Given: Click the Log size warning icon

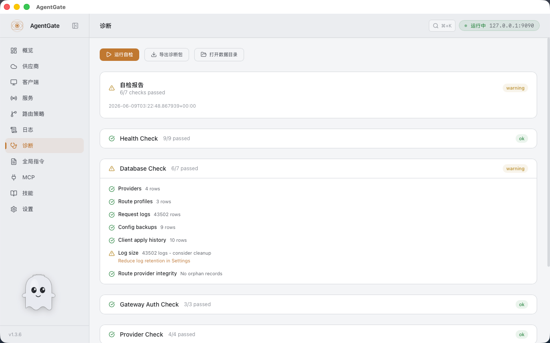Looking at the screenshot, I should [x=112, y=253].
